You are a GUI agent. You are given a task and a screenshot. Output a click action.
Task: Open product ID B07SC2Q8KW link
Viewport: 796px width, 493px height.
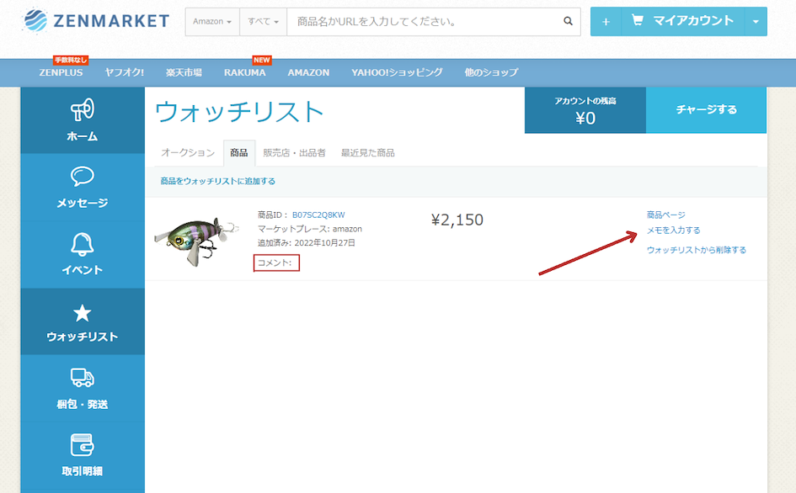pyautogui.click(x=318, y=215)
